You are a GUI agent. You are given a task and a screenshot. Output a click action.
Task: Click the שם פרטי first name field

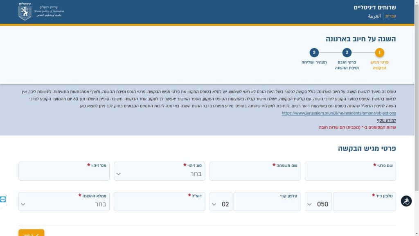pyautogui.click(x=350, y=174)
